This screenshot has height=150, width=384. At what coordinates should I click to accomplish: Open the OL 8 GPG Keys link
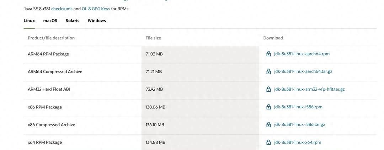tap(96, 9)
